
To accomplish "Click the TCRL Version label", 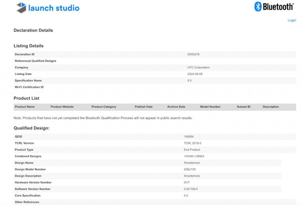I will pyautogui.click(x=24, y=143).
